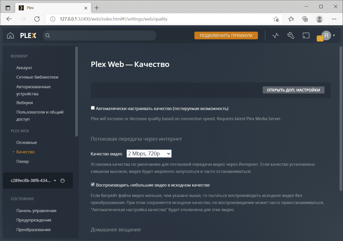Open Вебхуки settings
Screen dimensions: 343x241
click(25, 103)
